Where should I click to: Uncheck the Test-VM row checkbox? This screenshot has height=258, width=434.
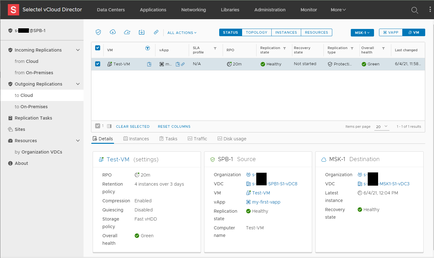click(x=98, y=64)
